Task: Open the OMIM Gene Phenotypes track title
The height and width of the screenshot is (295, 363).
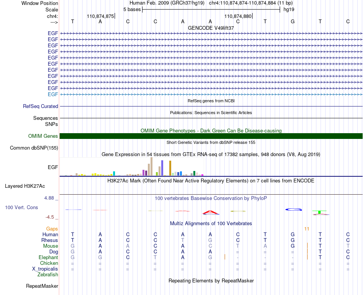Action: coord(211,131)
